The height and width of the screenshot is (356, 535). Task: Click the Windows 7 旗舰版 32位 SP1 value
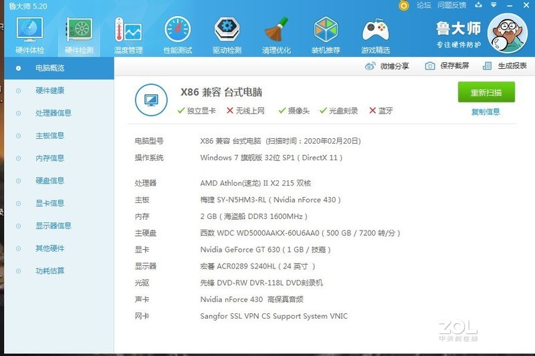[x=272, y=158]
